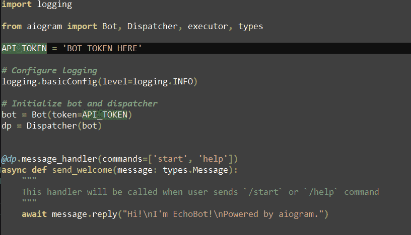Click the import logging statement
The image size is (411, 235).
pyautogui.click(x=37, y=5)
